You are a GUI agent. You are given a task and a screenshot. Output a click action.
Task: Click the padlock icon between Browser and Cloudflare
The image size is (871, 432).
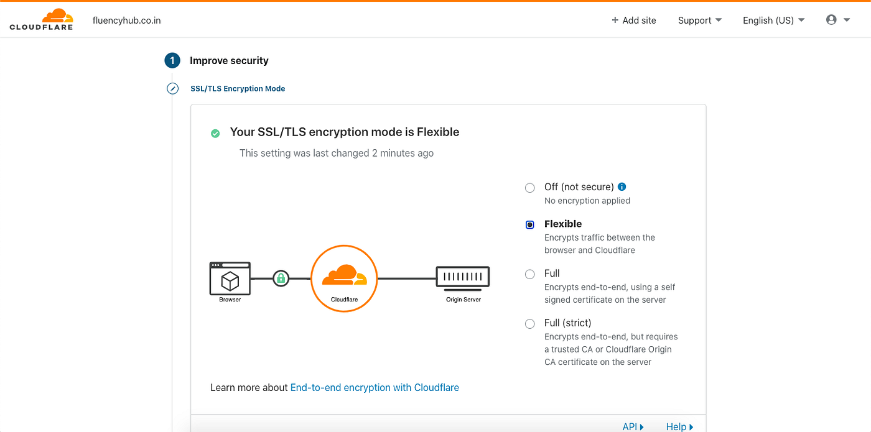tap(280, 278)
